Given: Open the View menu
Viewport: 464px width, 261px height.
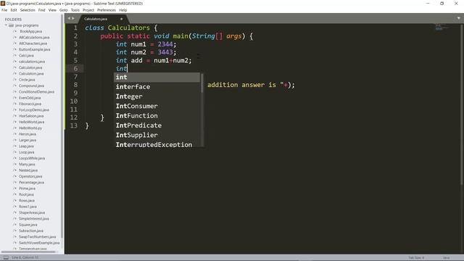Looking at the screenshot, I should click(52, 10).
